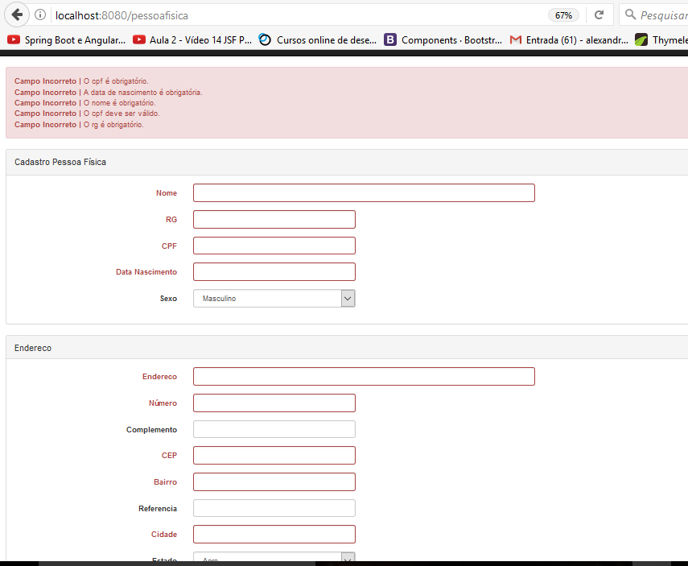Screen dimensions: 688x566
Task: Focus the CEP input field
Action: (274, 456)
